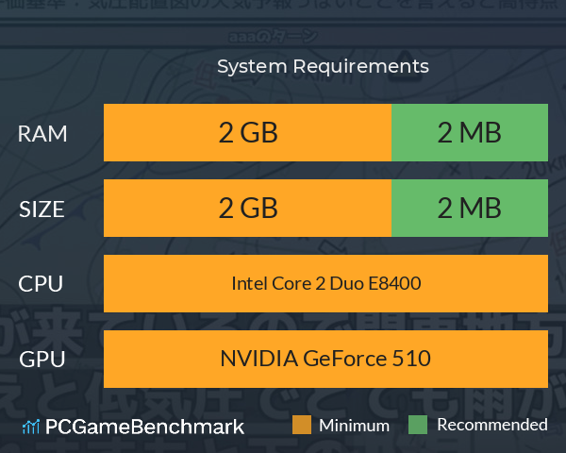Viewport: 566px width, 453px height.
Task: Click the SIZE row label
Action: point(42,210)
